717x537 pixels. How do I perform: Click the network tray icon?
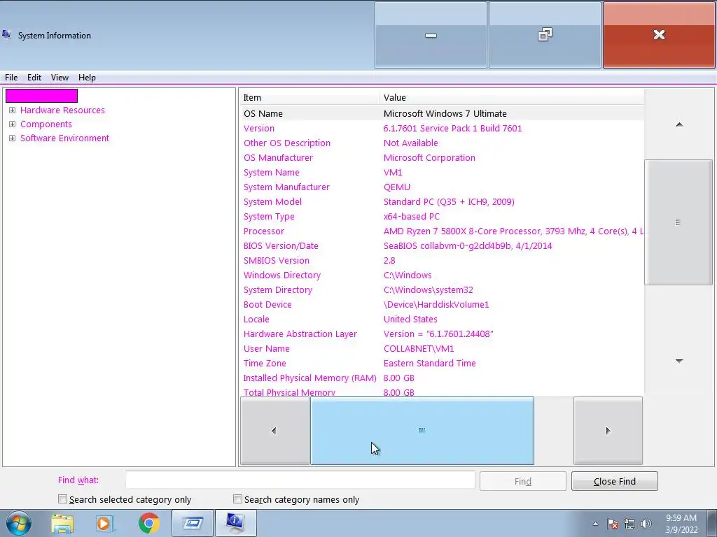point(629,524)
